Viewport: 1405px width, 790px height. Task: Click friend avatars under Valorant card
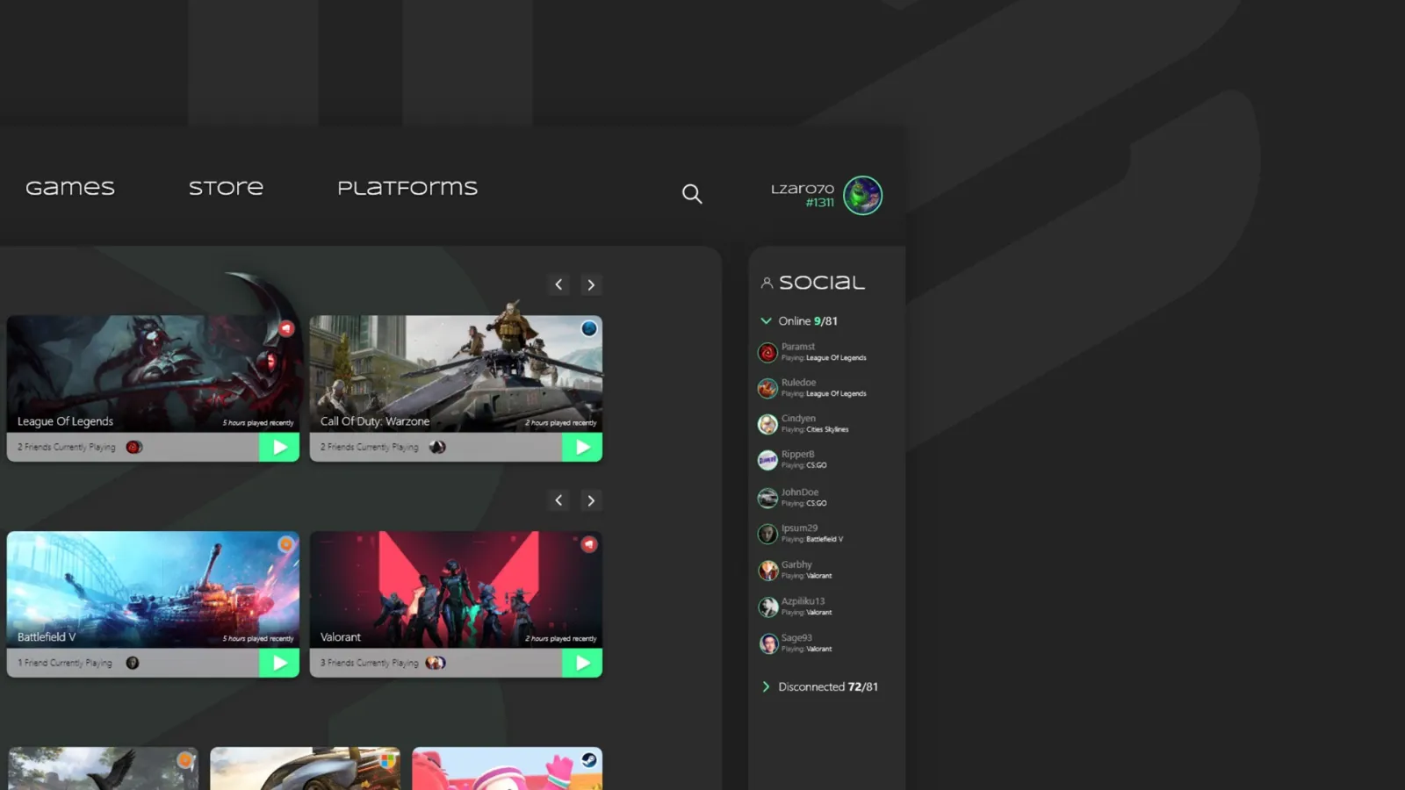click(436, 663)
